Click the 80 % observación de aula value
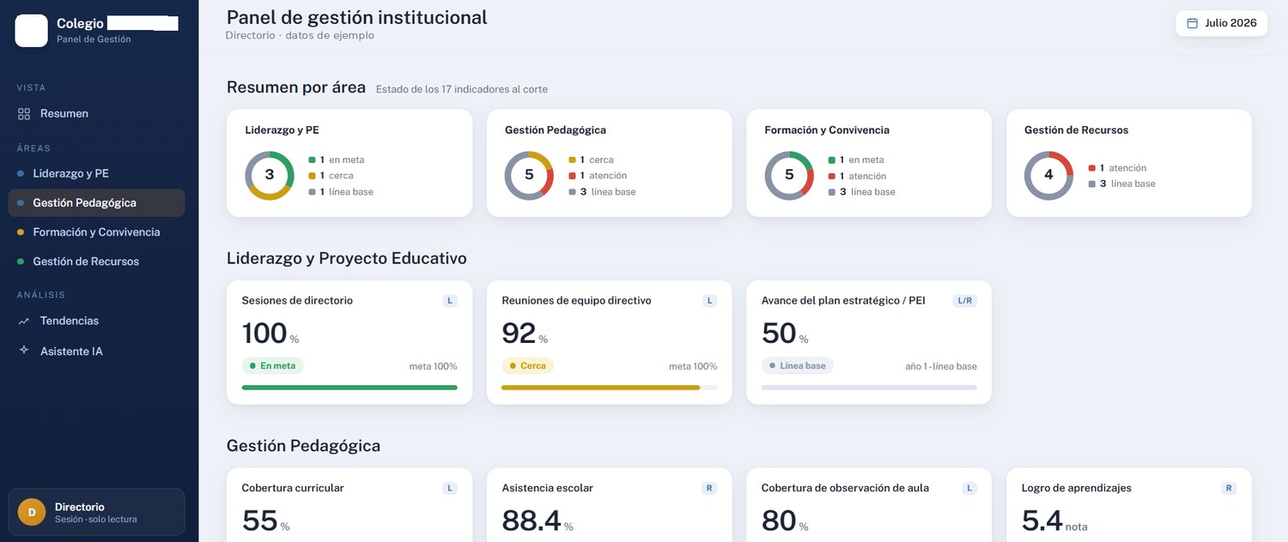 point(785,521)
